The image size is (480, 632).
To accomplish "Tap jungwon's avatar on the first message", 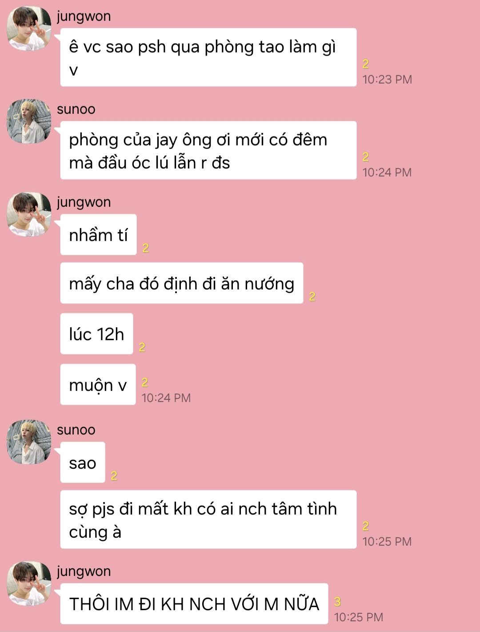I will click(x=29, y=28).
